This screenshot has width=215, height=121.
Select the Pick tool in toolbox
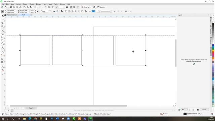point(2,16)
